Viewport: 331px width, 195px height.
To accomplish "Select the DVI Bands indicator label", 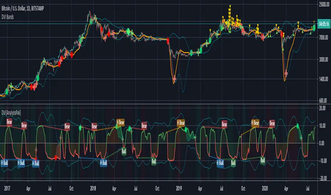I will pyautogui.click(x=11, y=13).
